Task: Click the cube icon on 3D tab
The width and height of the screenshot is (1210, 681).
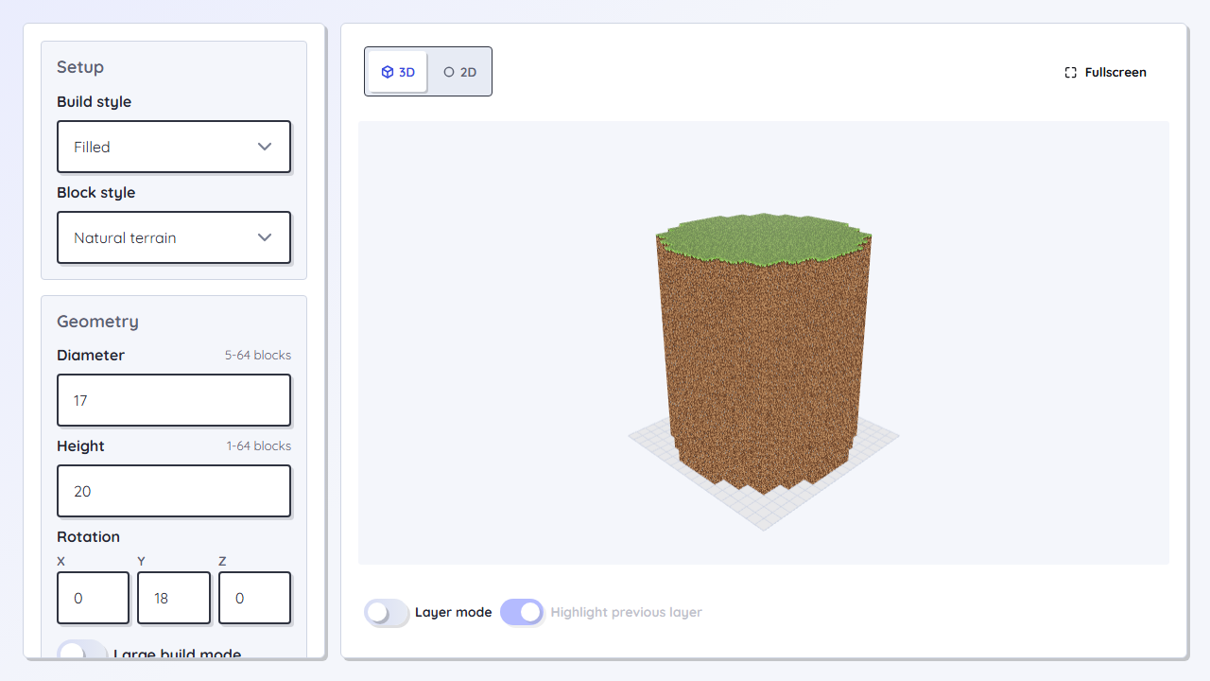Action: [x=388, y=72]
